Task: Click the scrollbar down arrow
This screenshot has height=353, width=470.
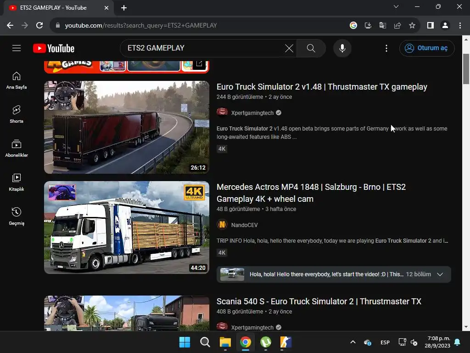Action: [466, 327]
